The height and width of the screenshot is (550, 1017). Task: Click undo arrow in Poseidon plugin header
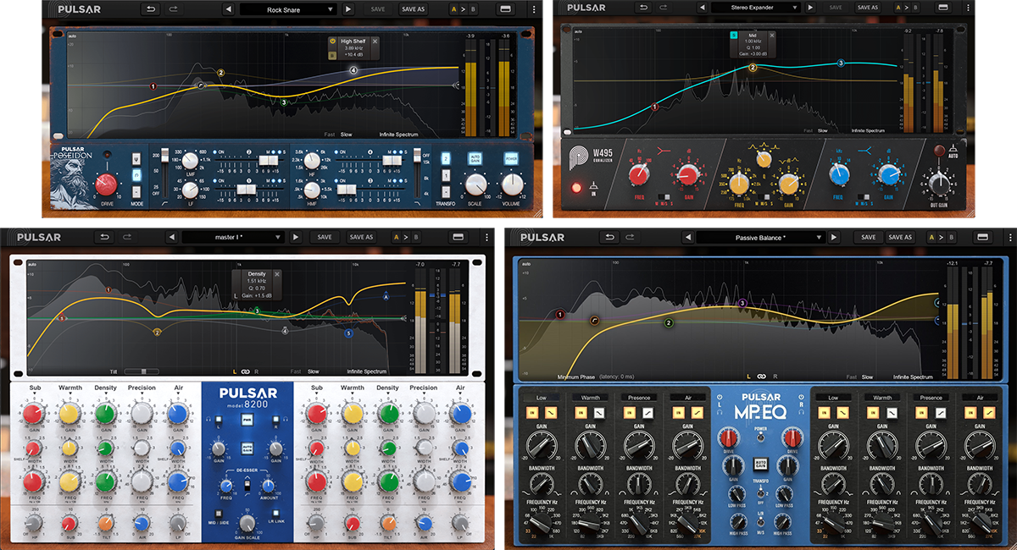[151, 9]
